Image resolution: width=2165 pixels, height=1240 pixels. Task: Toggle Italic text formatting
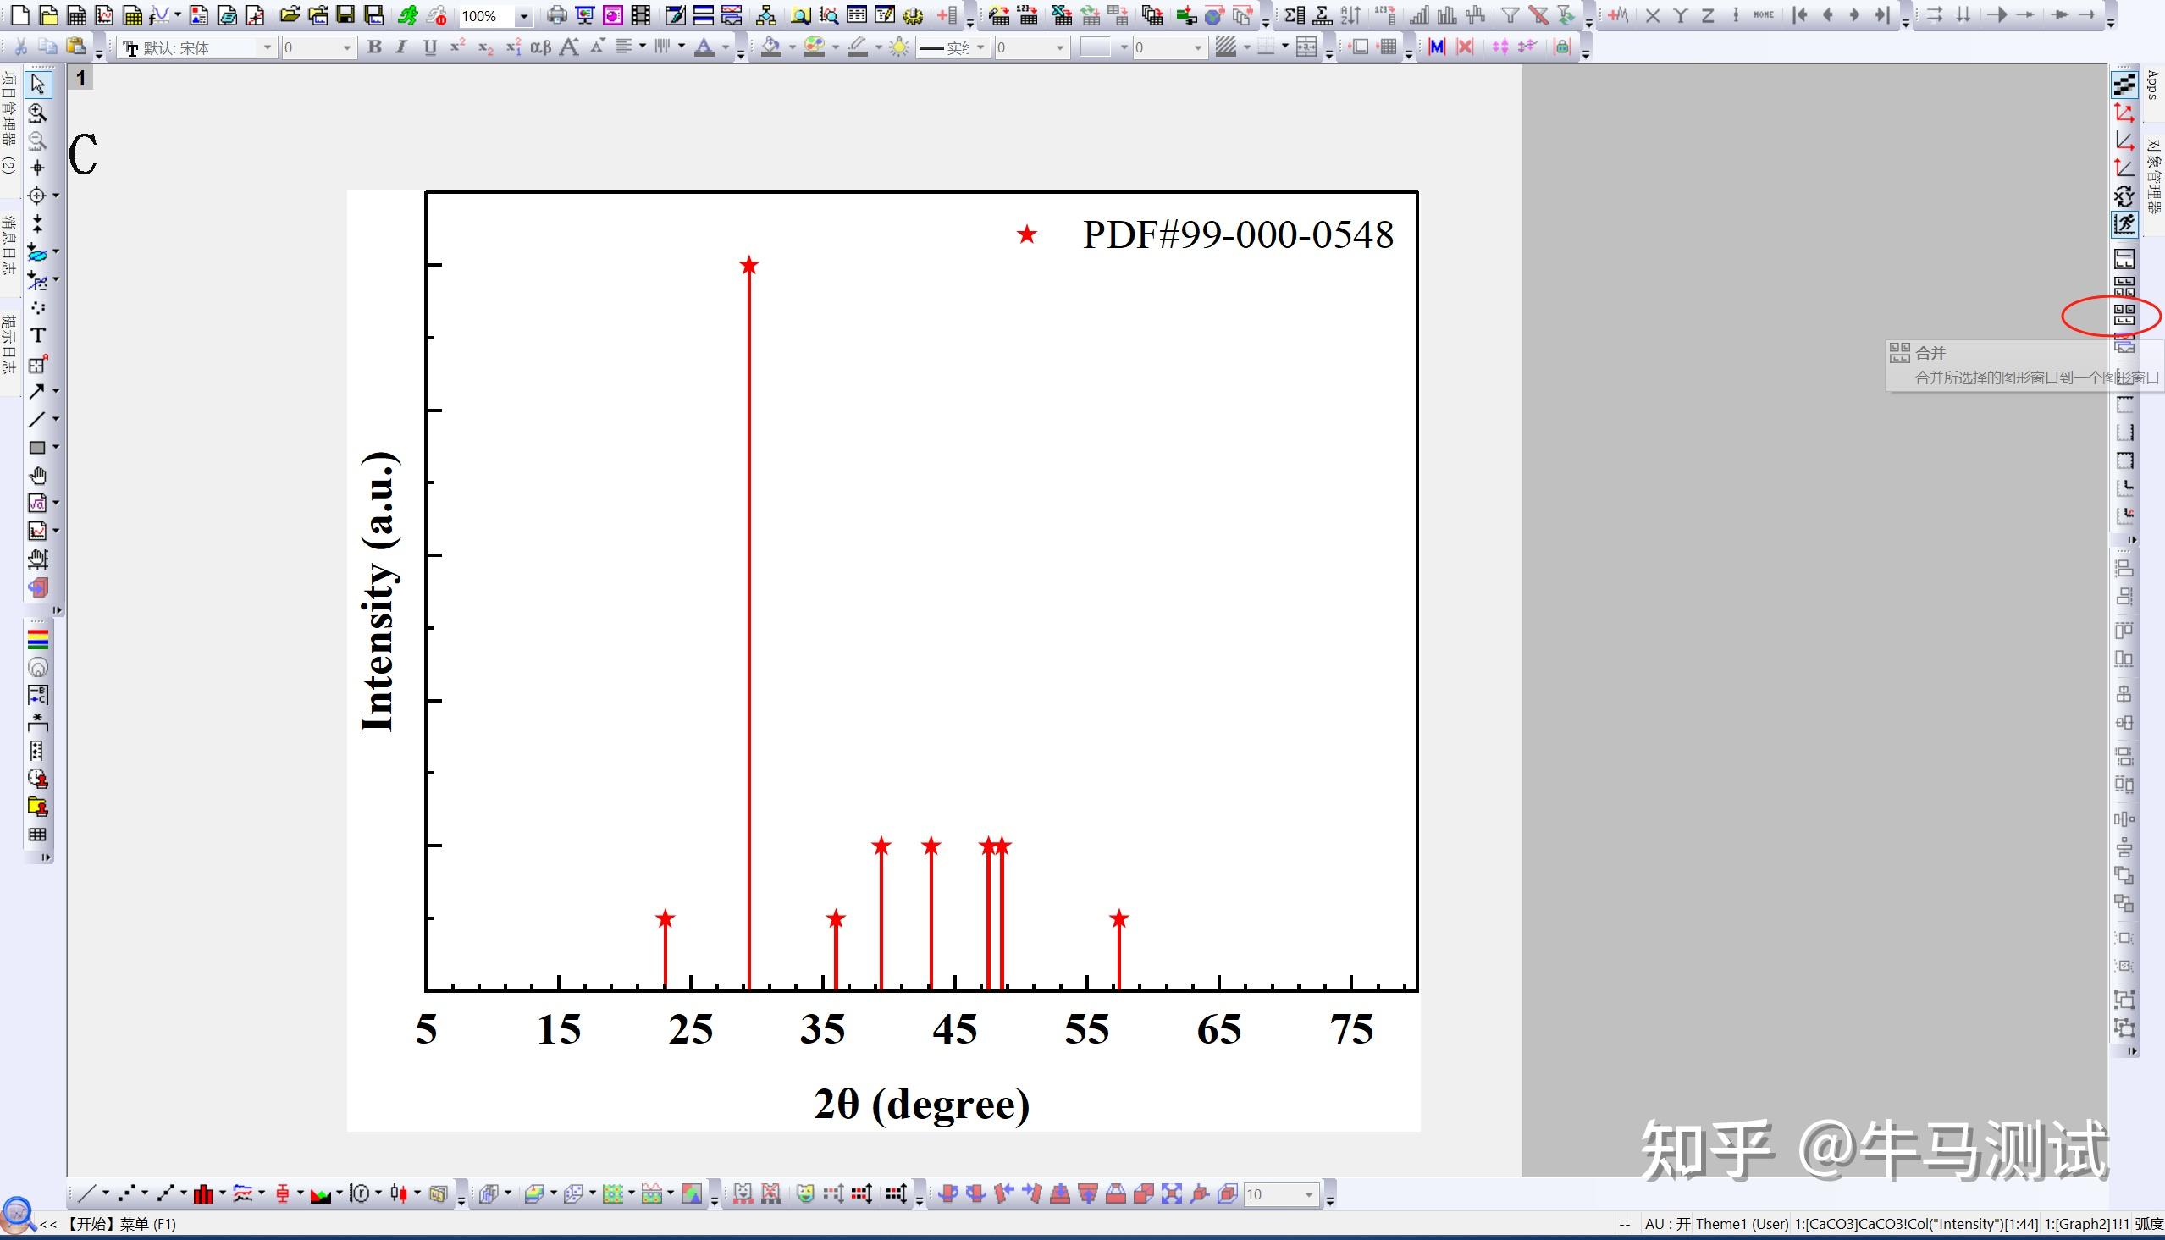[401, 47]
